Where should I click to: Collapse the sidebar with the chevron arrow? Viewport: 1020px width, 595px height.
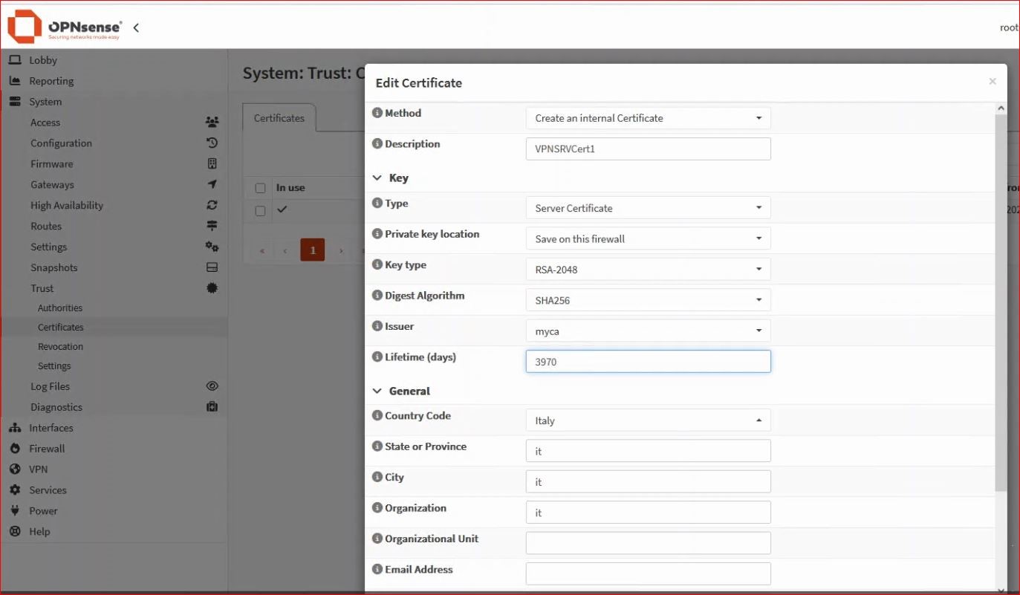click(136, 28)
